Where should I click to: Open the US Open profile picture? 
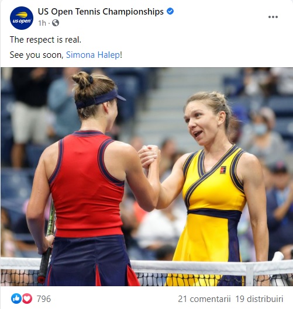pos(22,18)
